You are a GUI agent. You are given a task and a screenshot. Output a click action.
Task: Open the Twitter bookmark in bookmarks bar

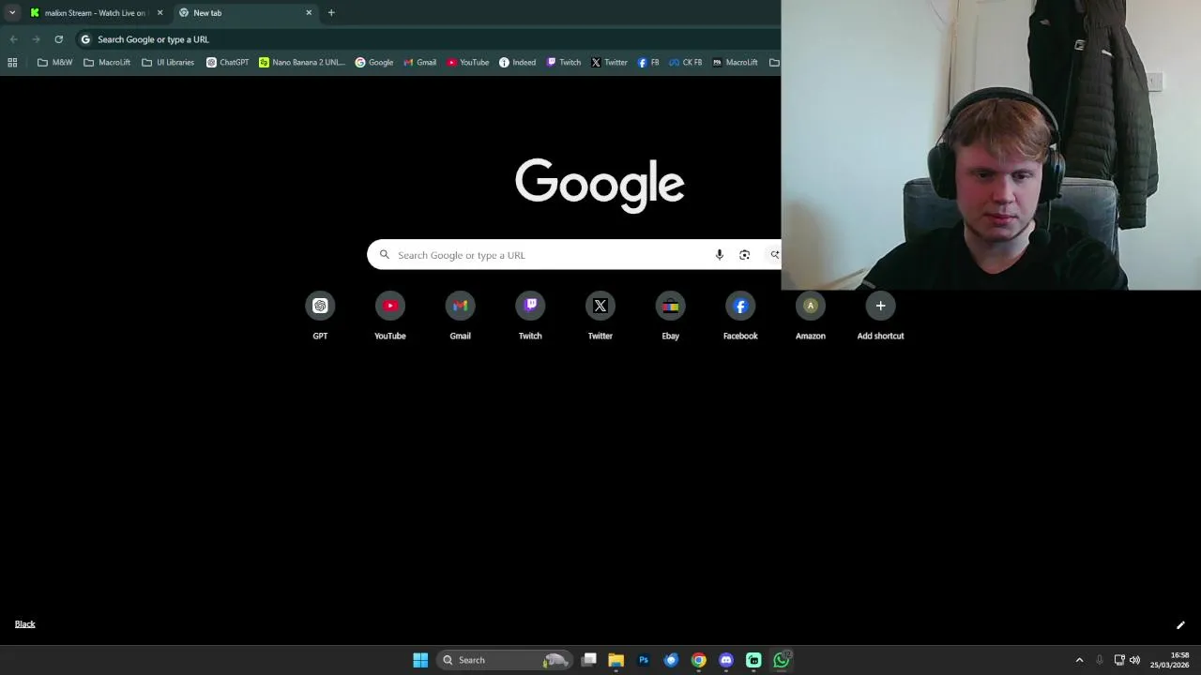coord(609,63)
